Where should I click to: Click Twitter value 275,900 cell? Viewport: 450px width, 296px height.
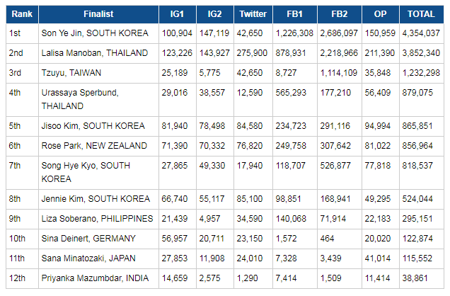click(x=253, y=52)
